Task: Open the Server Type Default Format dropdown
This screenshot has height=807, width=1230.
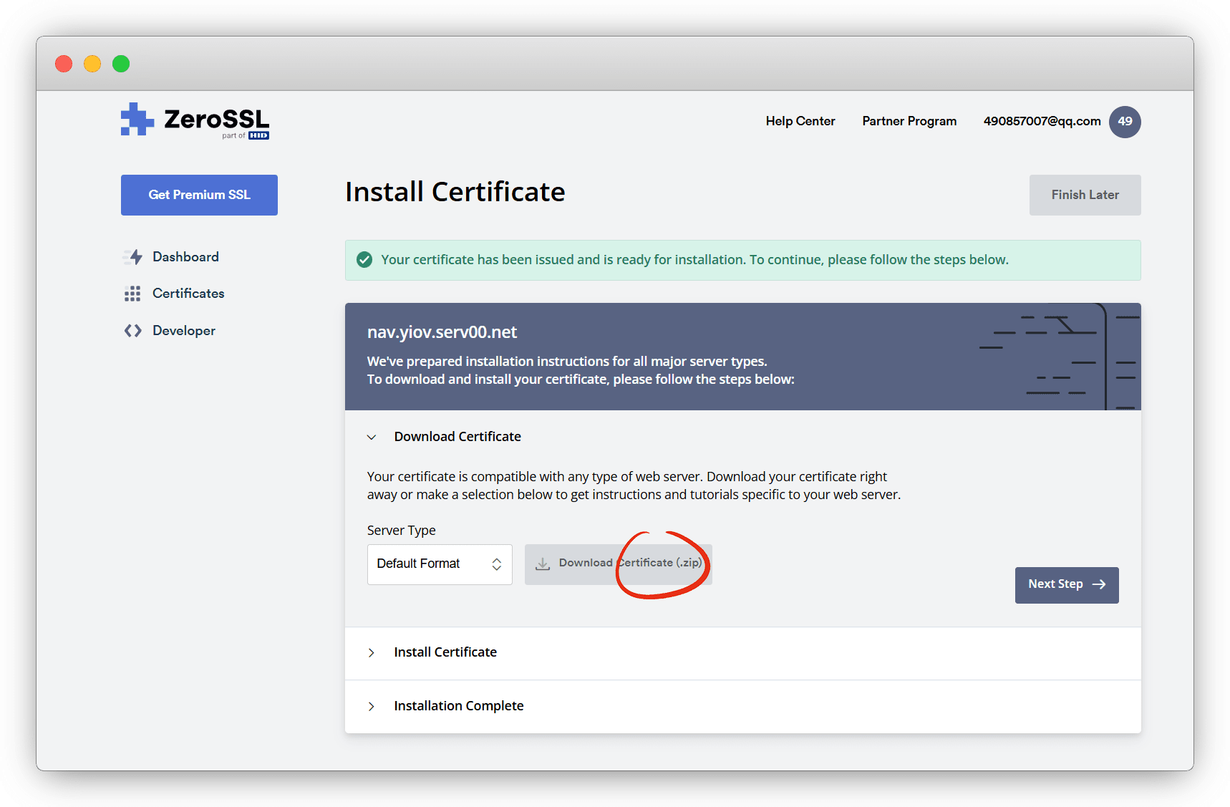Action: (x=439, y=564)
